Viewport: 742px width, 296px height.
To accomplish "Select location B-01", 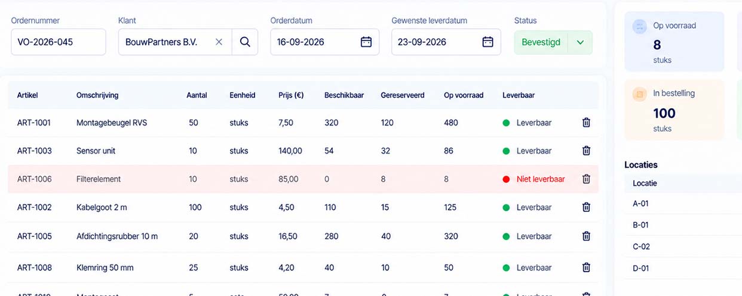I will pyautogui.click(x=640, y=225).
